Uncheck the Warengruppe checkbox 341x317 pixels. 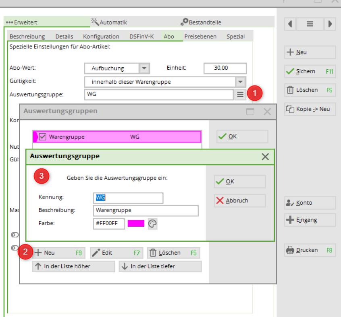[43, 137]
